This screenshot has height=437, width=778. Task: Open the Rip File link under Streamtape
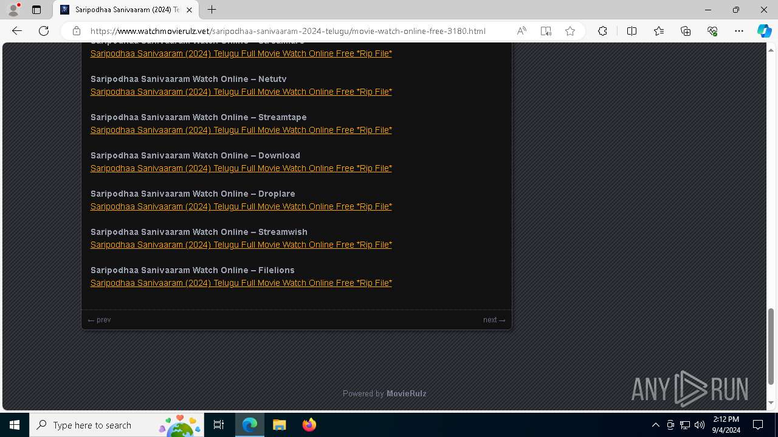(x=241, y=130)
